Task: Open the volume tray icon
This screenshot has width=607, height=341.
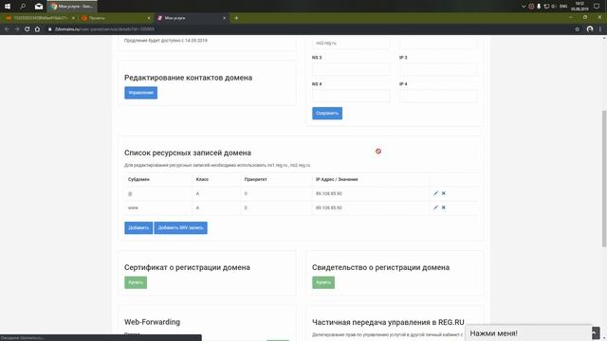Action: coord(554,7)
